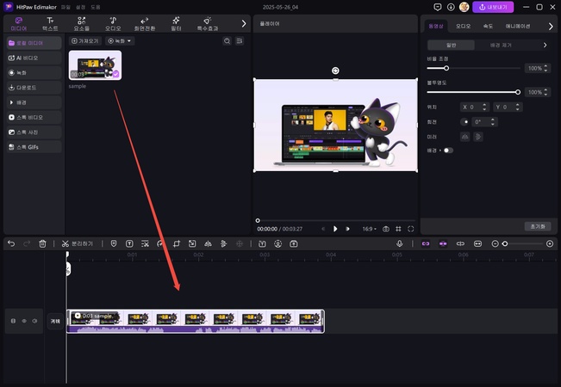Viewport: 561px width, 387px height.
Task: Click the split scissors icon (분리하기)
Action: [65, 244]
